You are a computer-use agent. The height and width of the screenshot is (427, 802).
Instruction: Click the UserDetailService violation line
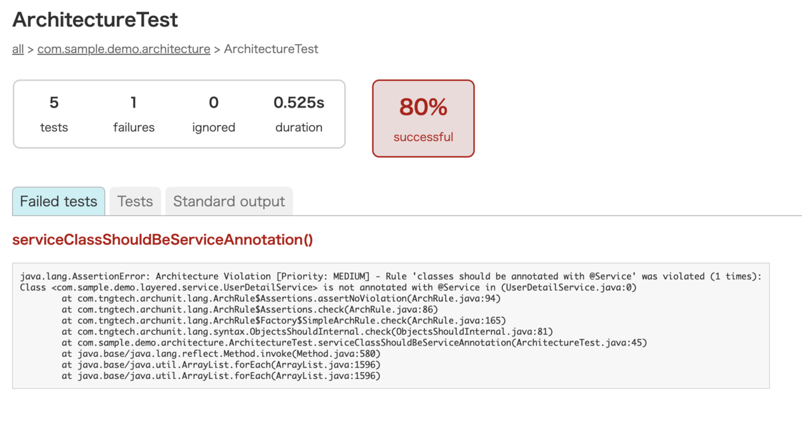pyautogui.click(x=328, y=288)
